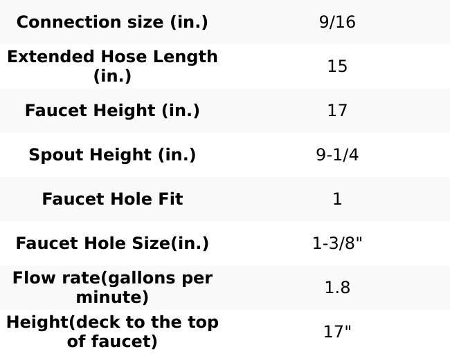
Task: Select the 1-3/8" faucet hole size value
Action: pos(337,243)
